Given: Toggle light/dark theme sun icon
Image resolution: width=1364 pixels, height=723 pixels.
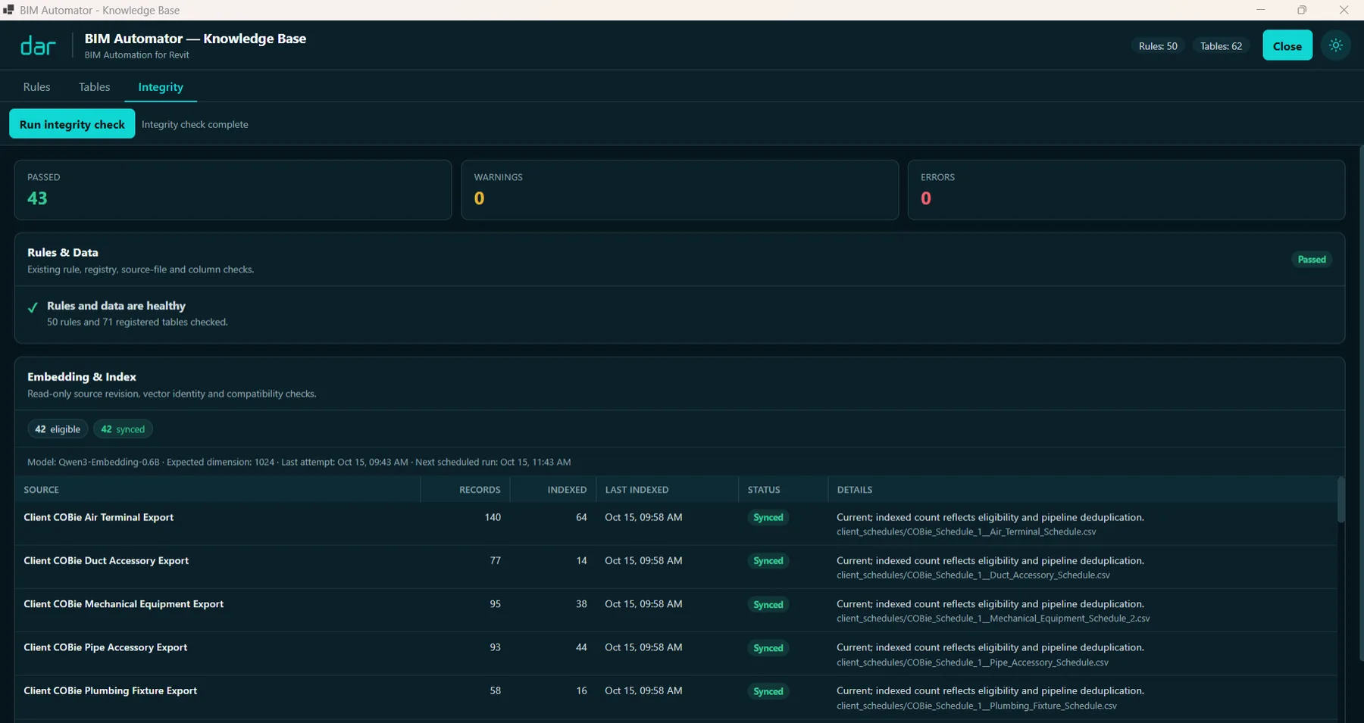Looking at the screenshot, I should point(1335,45).
